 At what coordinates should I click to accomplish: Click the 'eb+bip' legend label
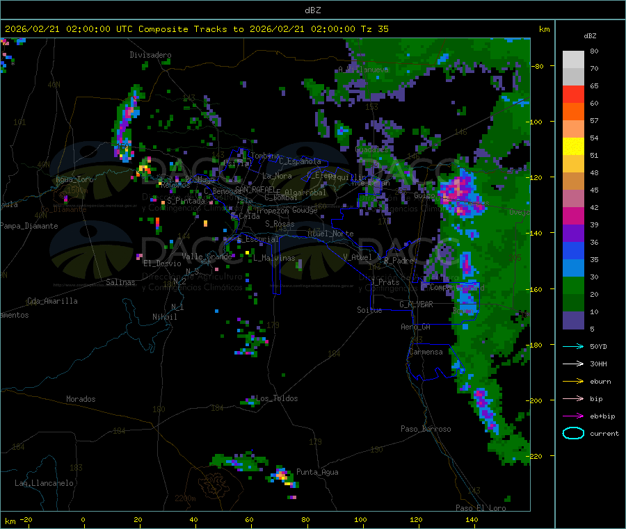coord(602,416)
